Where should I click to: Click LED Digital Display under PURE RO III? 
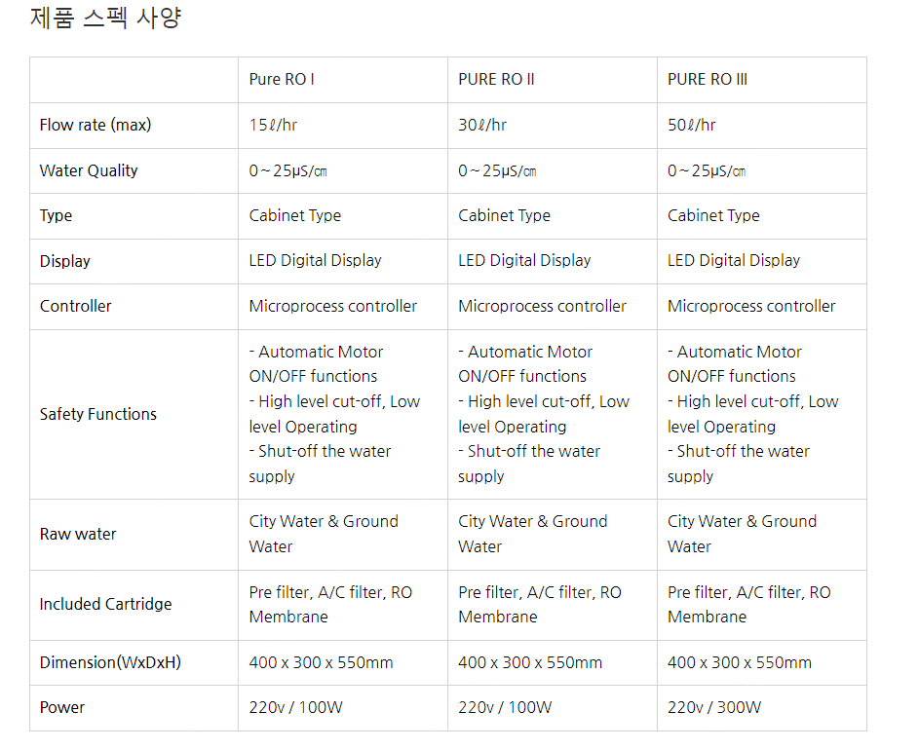click(x=734, y=261)
